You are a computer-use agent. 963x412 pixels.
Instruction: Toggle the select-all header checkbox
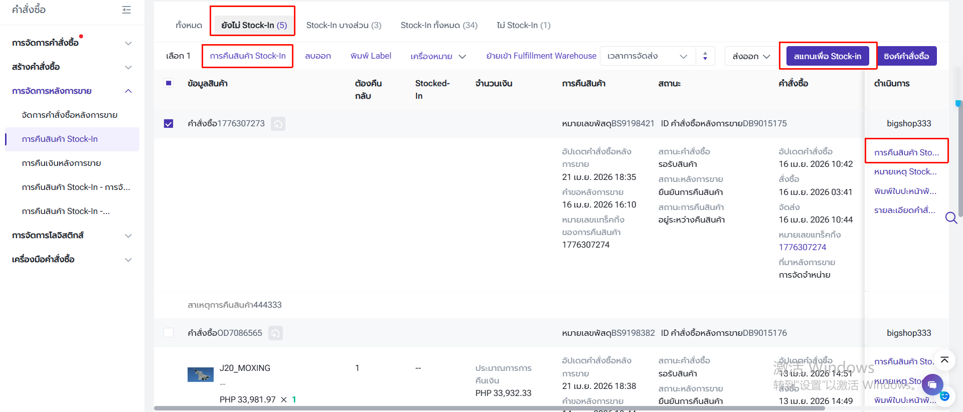[x=169, y=83]
